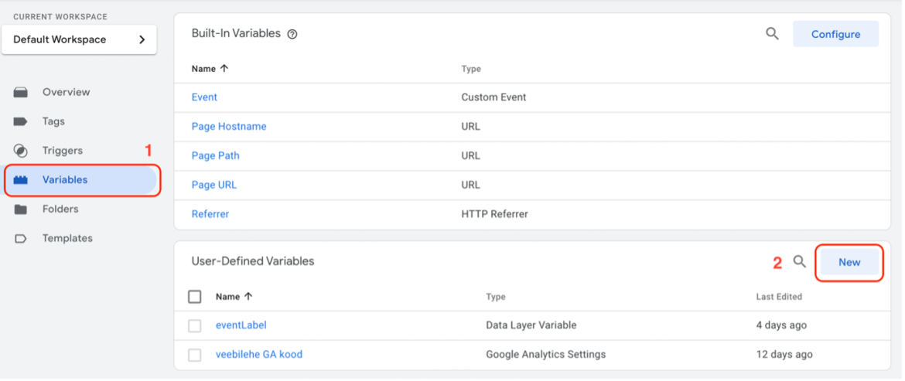Click the User-Defined Variables Type header

pos(496,297)
